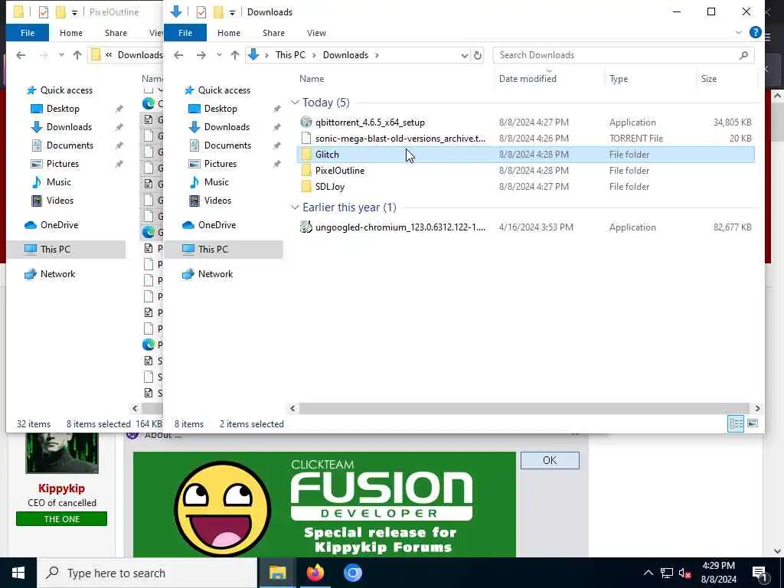This screenshot has width=784, height=588.
Task: Go up one level in PixelOutline window
Action: pyautogui.click(x=77, y=55)
